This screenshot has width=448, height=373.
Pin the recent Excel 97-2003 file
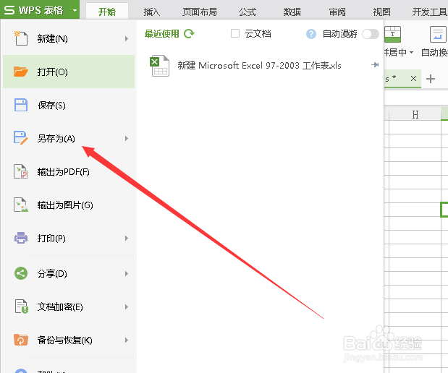(x=375, y=65)
